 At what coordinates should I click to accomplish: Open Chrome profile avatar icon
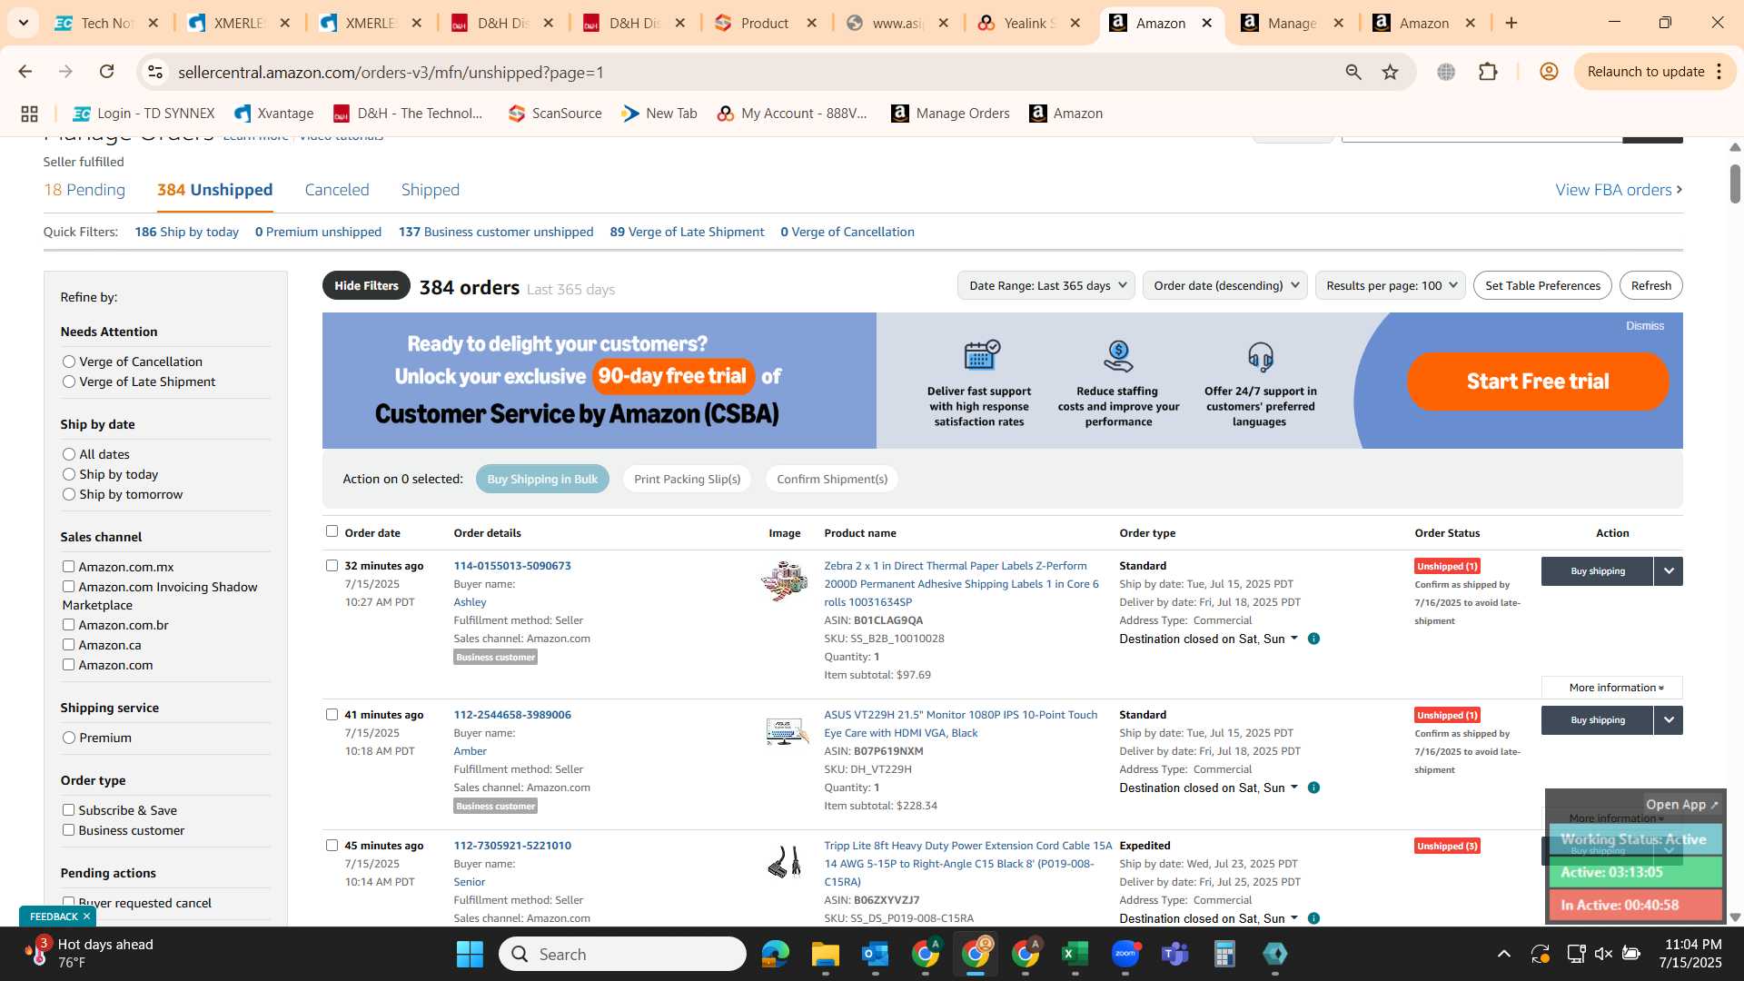click(x=1549, y=72)
